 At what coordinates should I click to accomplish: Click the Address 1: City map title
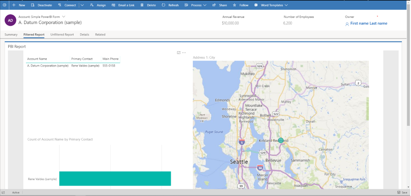pyautogui.click(x=204, y=57)
